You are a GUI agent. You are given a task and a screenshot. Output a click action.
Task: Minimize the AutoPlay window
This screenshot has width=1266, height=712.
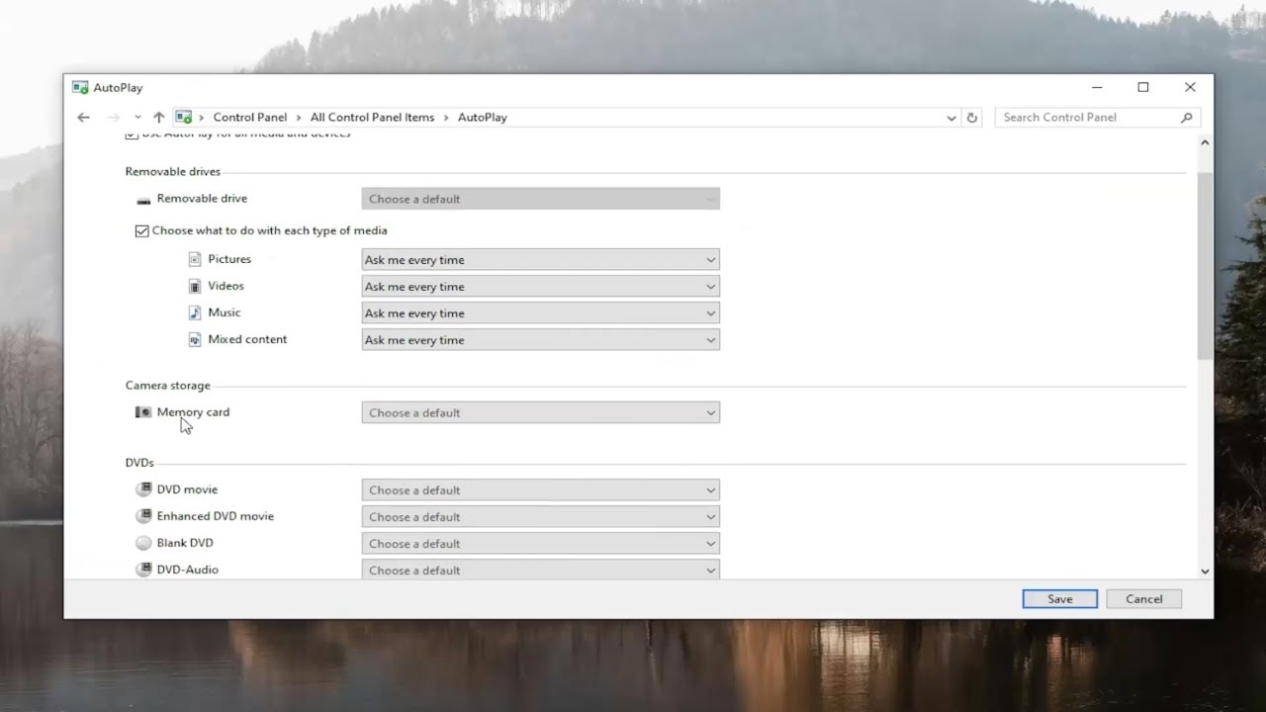[1097, 87]
